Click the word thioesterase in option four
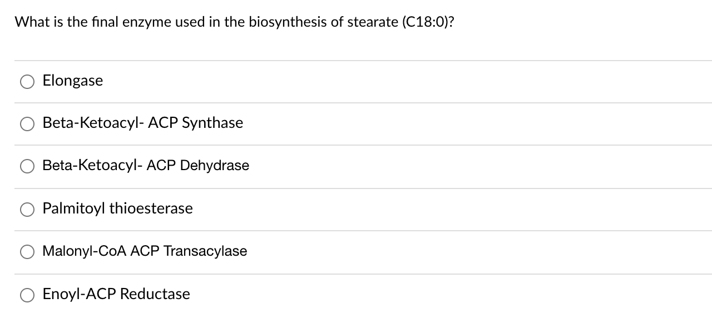 pos(151,208)
